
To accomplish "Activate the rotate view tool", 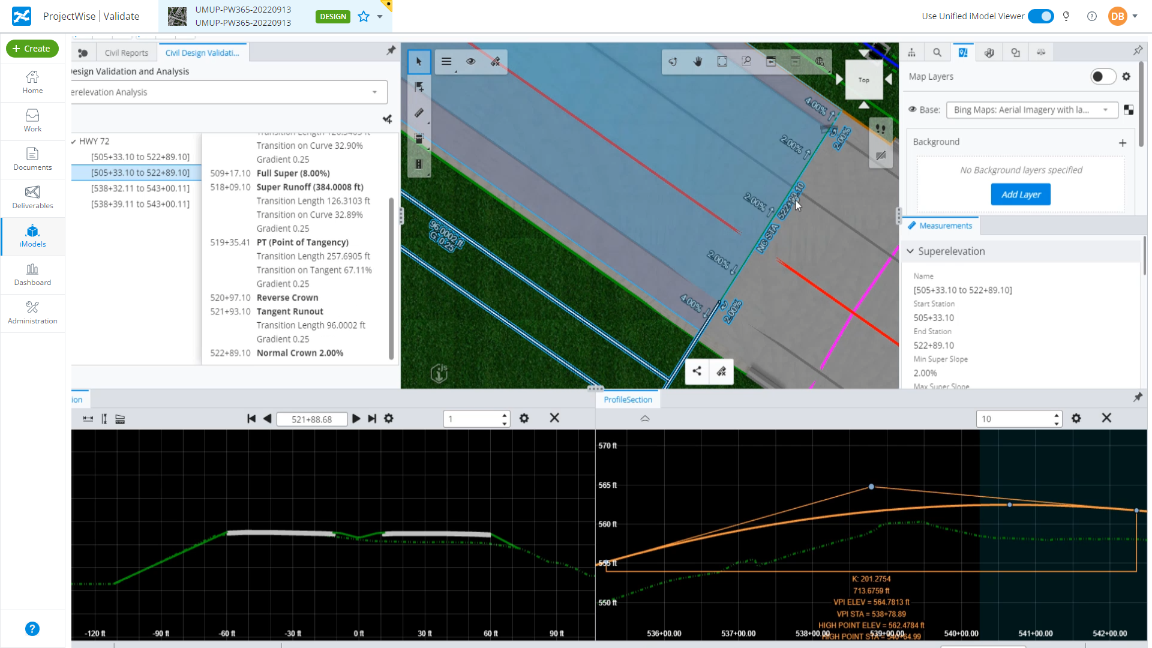I will coord(673,61).
